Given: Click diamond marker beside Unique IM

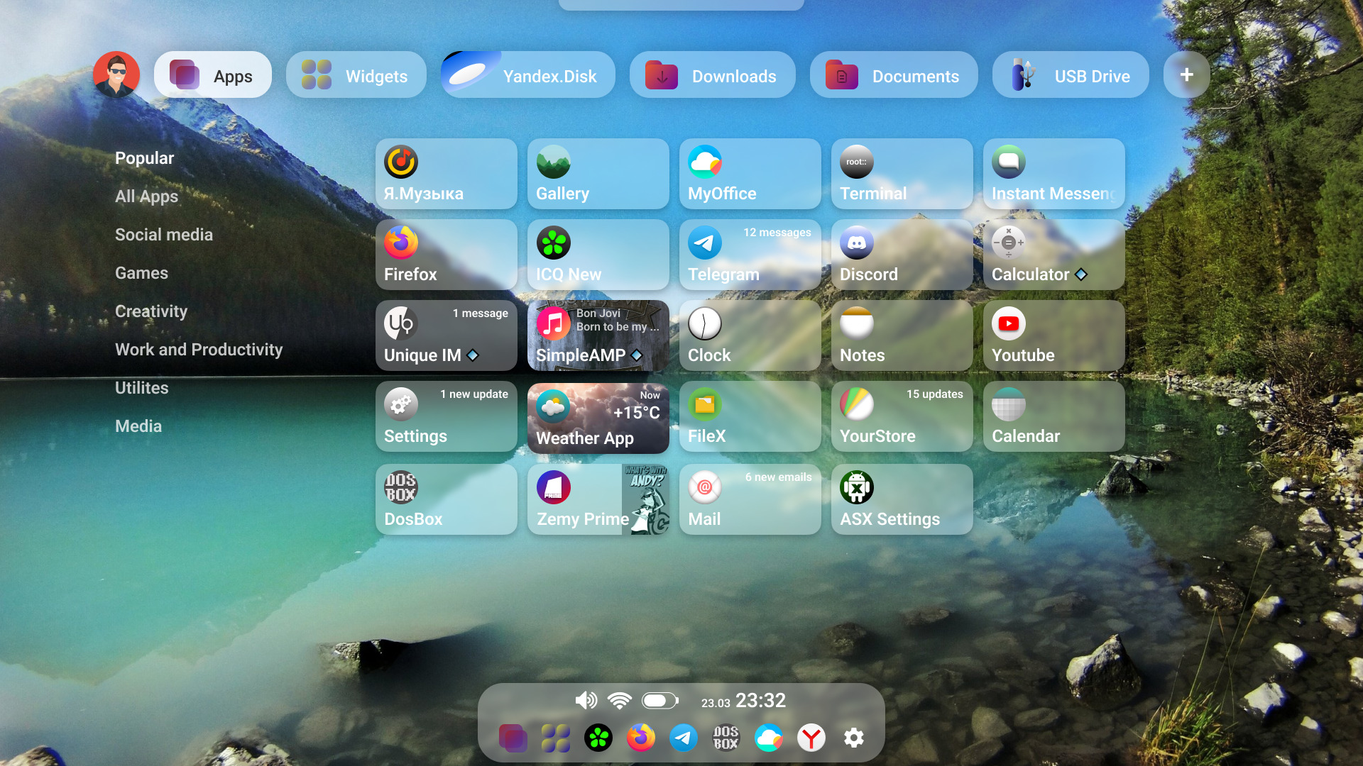Looking at the screenshot, I should coord(473,355).
